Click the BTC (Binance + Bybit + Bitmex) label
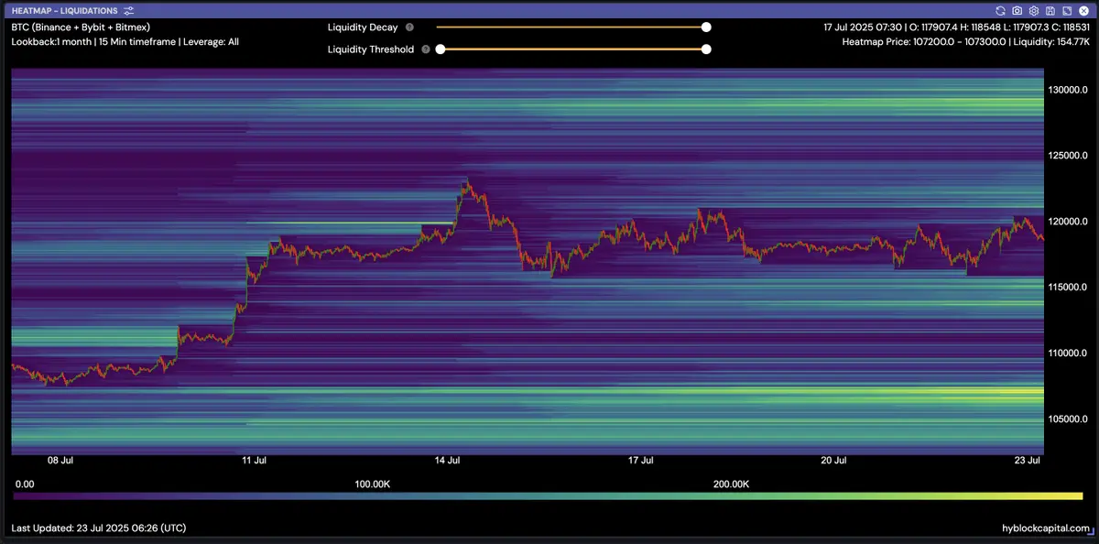 tap(81, 27)
